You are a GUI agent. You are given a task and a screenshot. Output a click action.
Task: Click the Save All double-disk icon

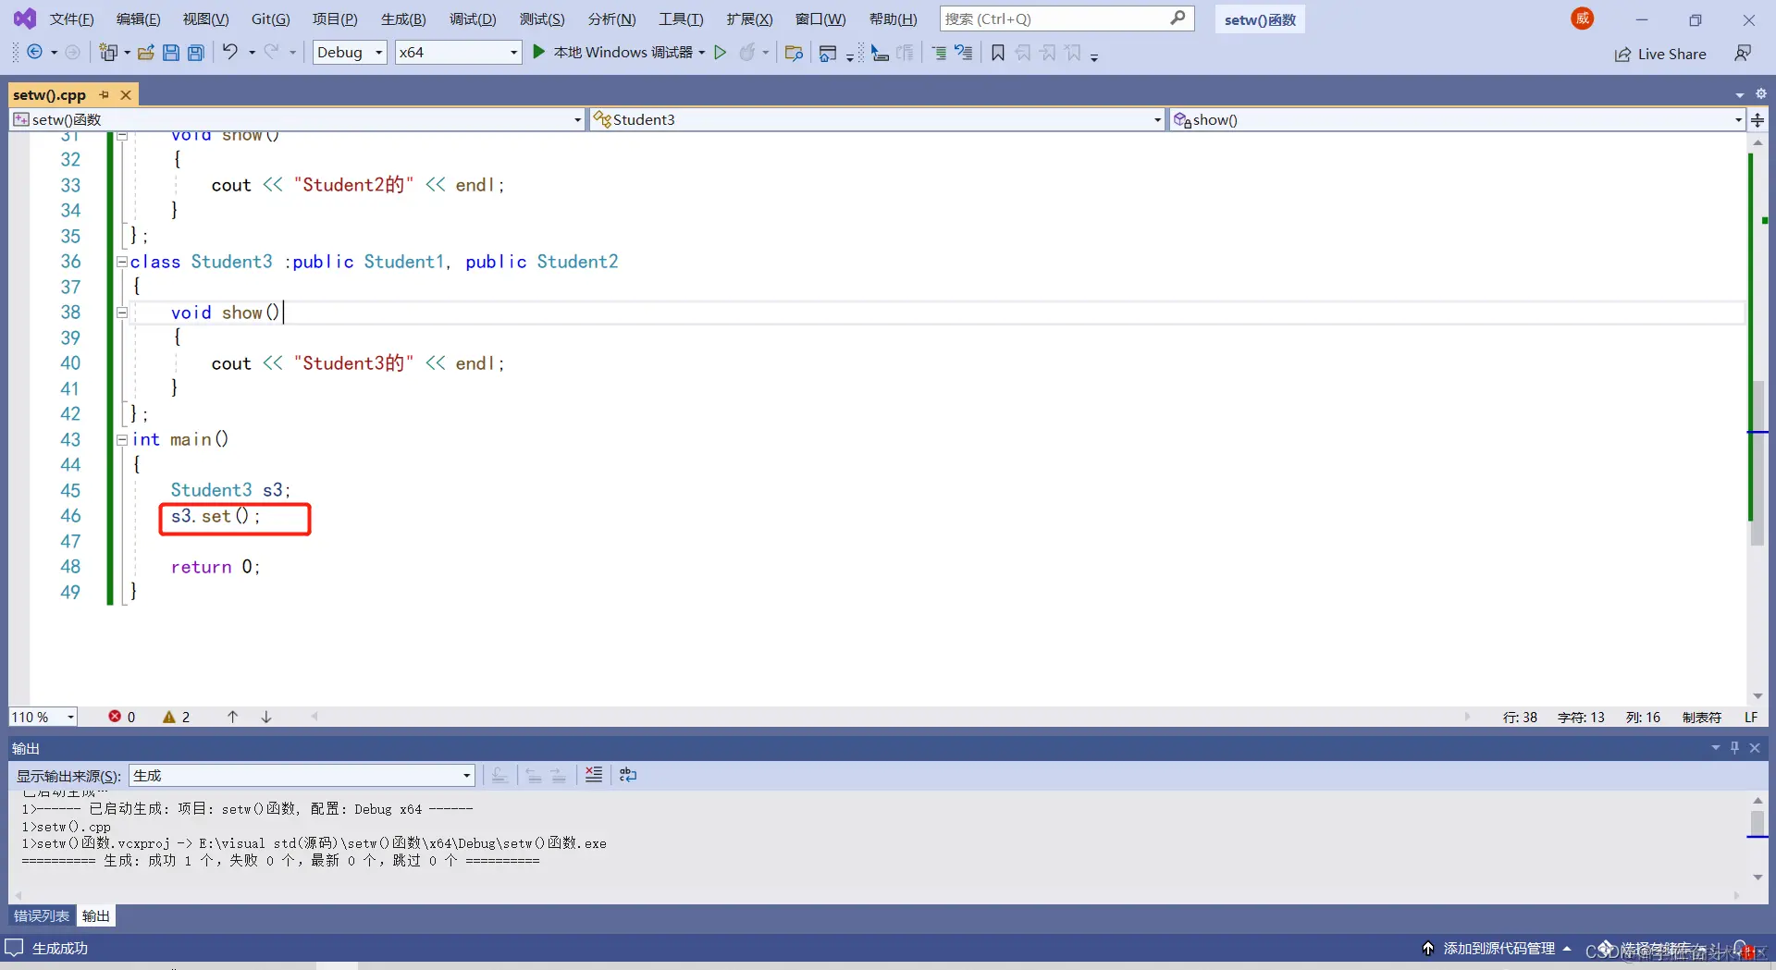[195, 53]
